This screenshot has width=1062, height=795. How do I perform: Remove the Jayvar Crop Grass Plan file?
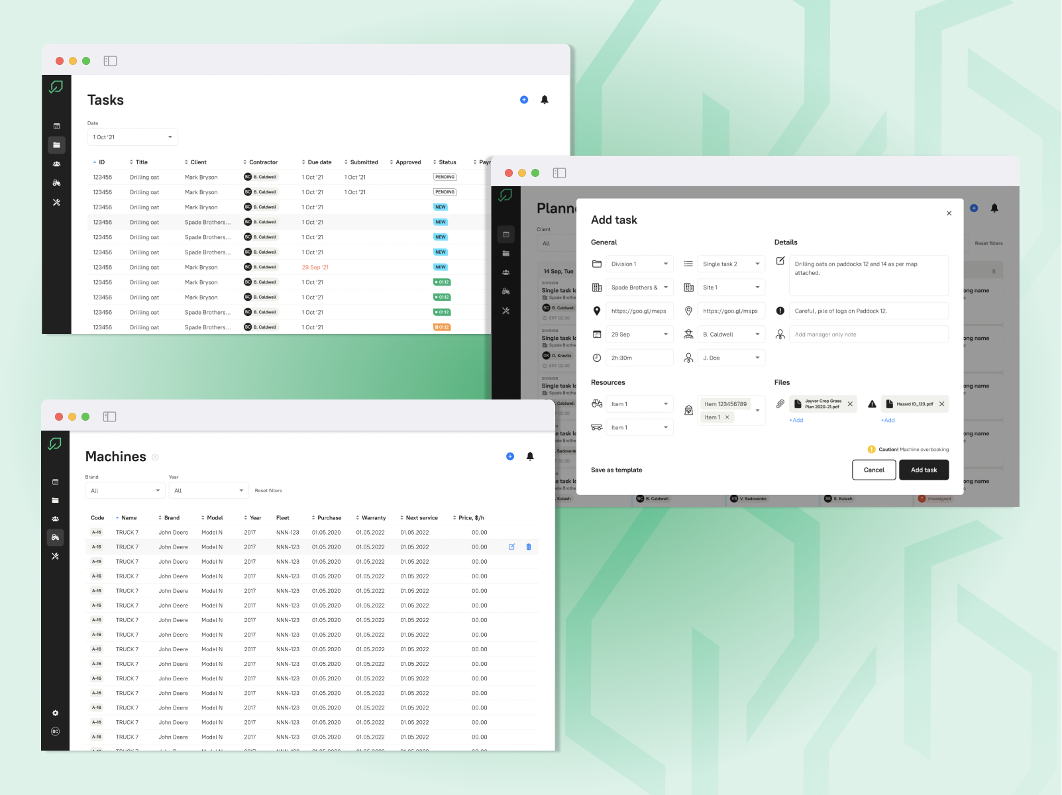850,404
